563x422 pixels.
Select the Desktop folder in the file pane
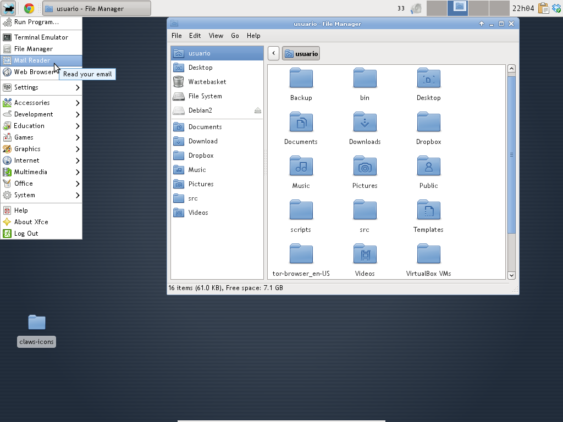[428, 78]
